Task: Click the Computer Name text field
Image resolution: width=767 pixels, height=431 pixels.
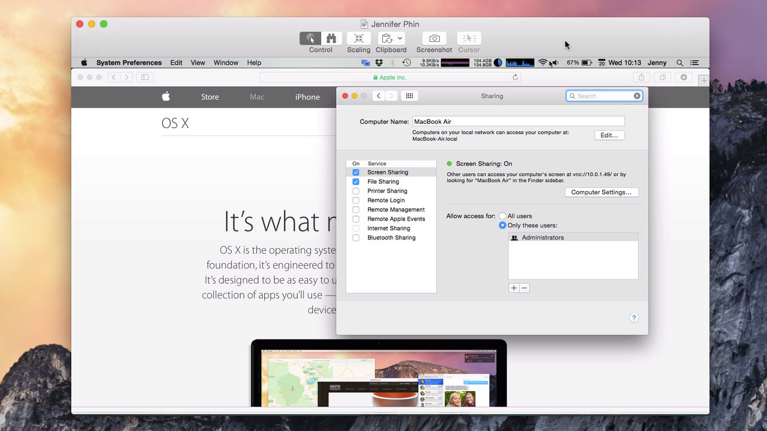Action: pos(518,122)
